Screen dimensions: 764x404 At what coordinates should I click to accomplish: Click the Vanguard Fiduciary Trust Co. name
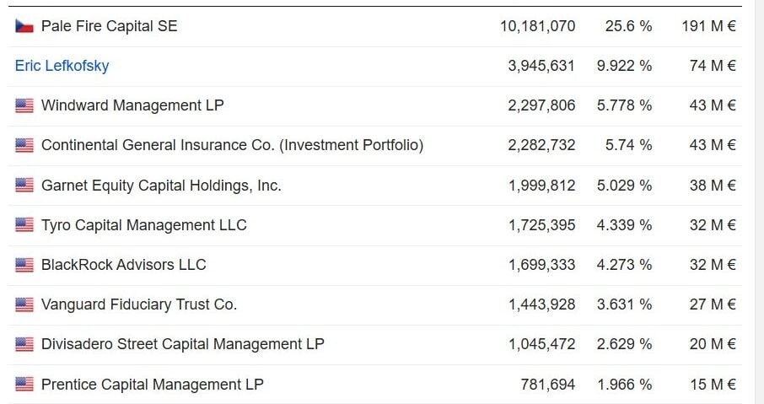point(139,304)
